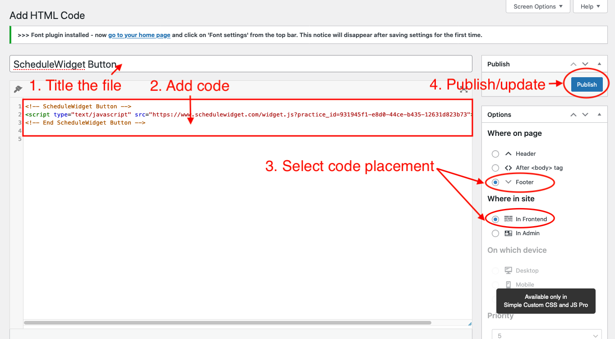Collapse the Publish panel with its triangle toggle
615x339 pixels.
click(x=599, y=64)
